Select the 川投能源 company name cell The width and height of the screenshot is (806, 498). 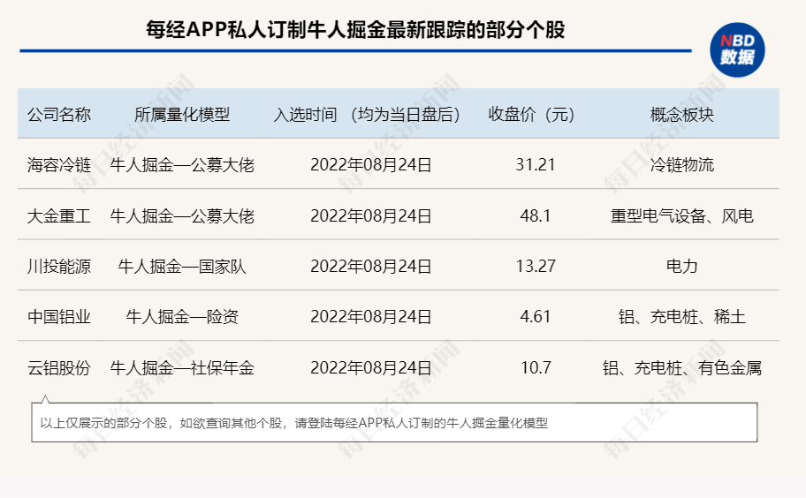(x=59, y=267)
